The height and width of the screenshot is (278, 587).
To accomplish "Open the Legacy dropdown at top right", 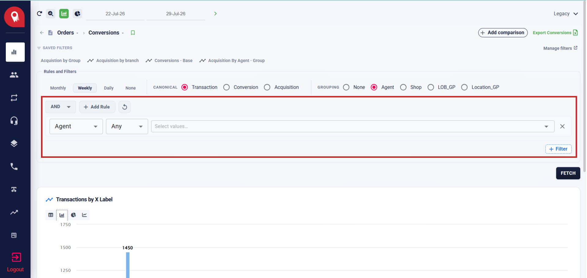I will coord(566,13).
